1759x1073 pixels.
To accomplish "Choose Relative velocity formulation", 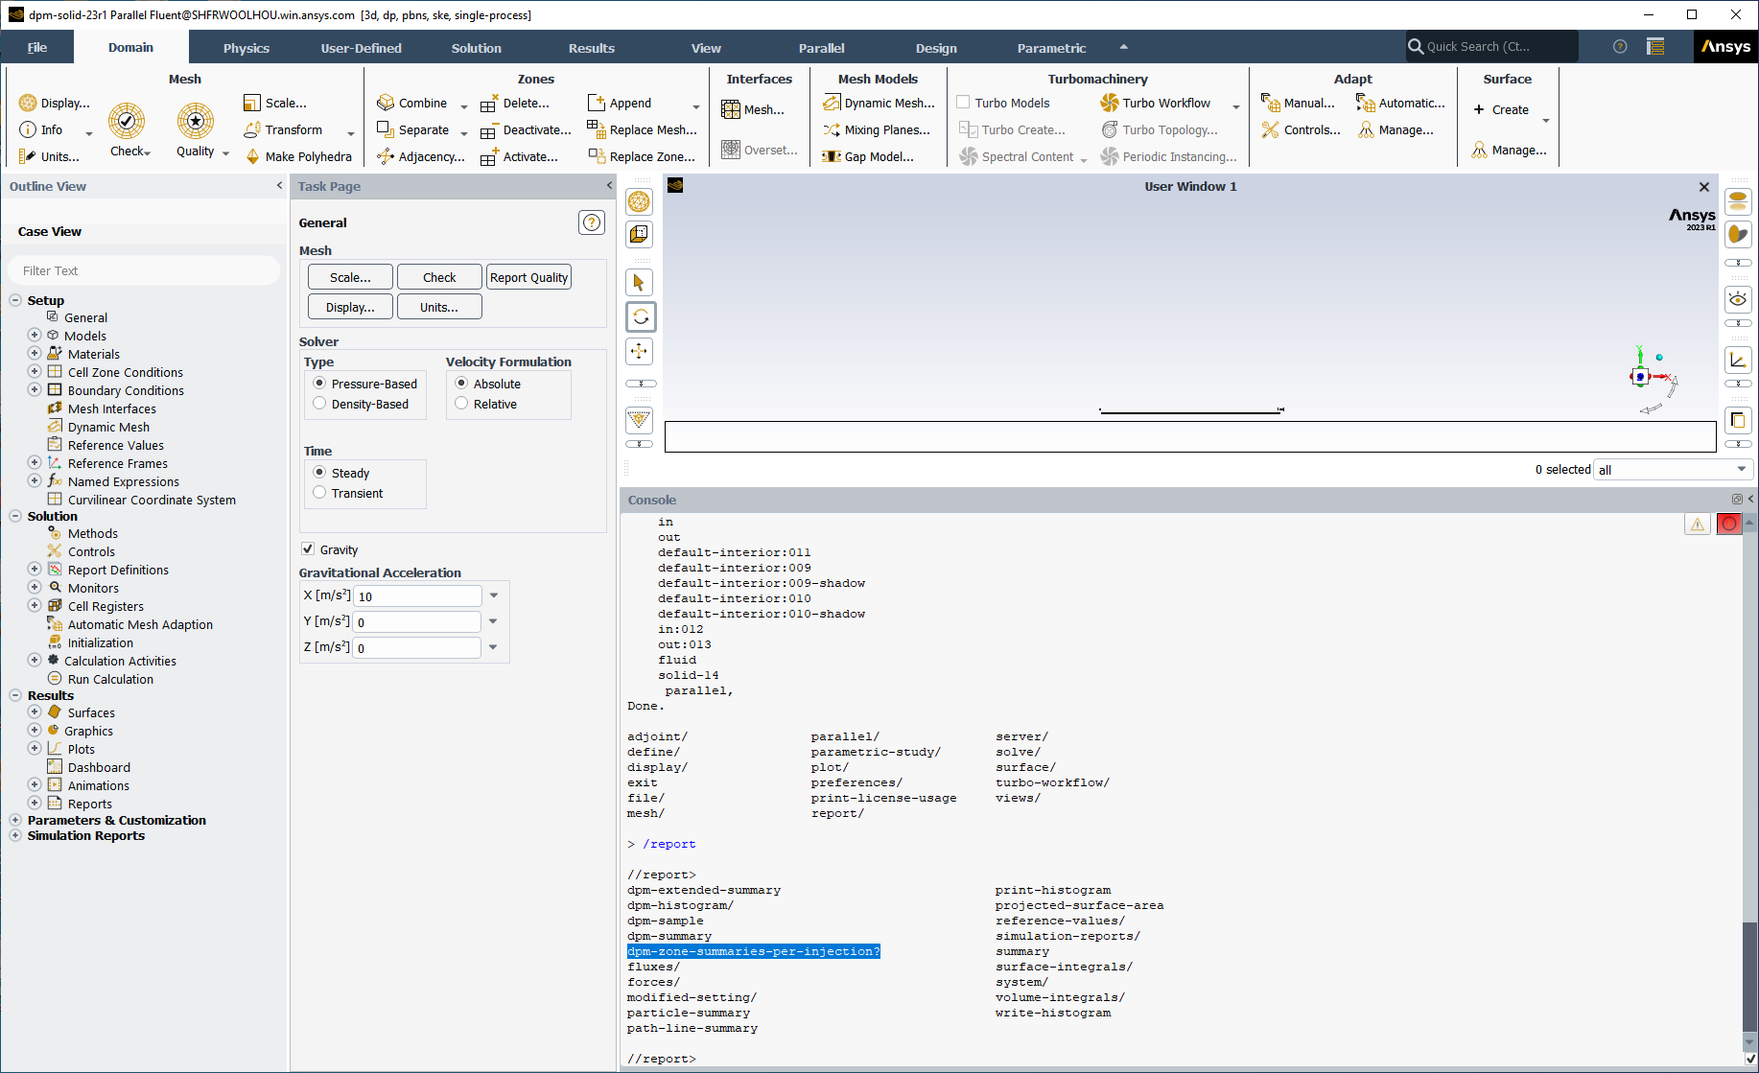I will pyautogui.click(x=461, y=404).
